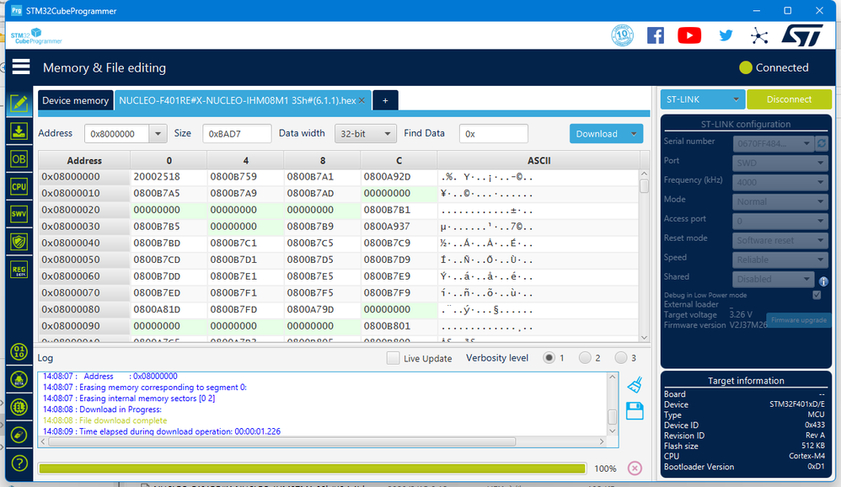Open the Data width 32-bit dropdown
This screenshot has width=841, height=487.
click(x=365, y=134)
